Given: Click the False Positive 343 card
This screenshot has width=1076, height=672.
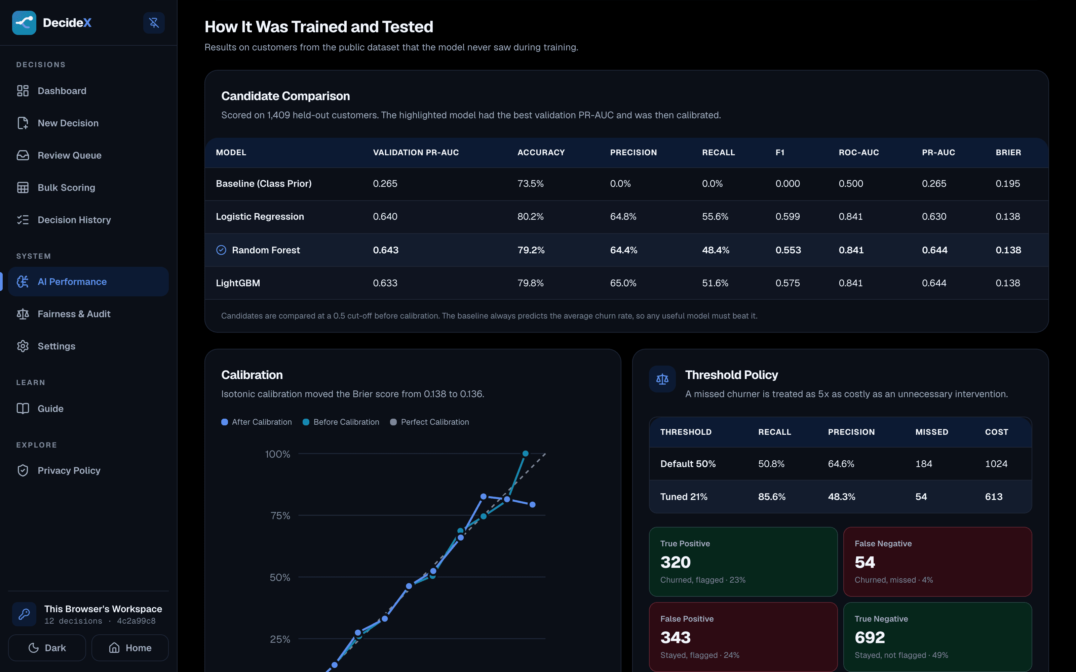Looking at the screenshot, I should pyautogui.click(x=743, y=636).
